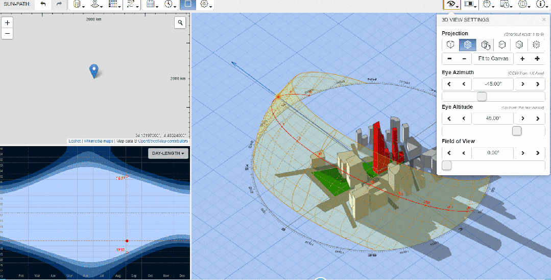Click the blue location marker on map
The height and width of the screenshot is (280, 551).
93,71
